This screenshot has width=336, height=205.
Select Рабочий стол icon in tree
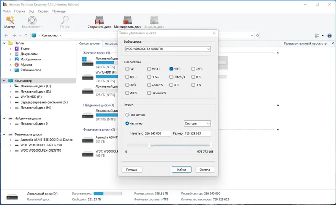tap(16, 70)
